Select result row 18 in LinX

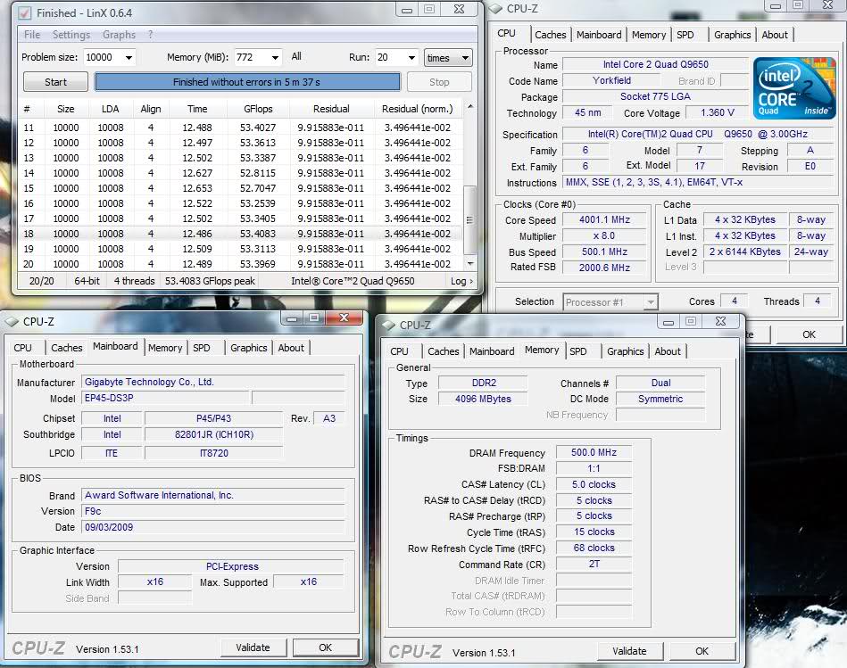(x=240, y=234)
